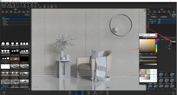Open the workspace dropdown in the top toolbar
The image size is (177, 95).
click(4, 5)
